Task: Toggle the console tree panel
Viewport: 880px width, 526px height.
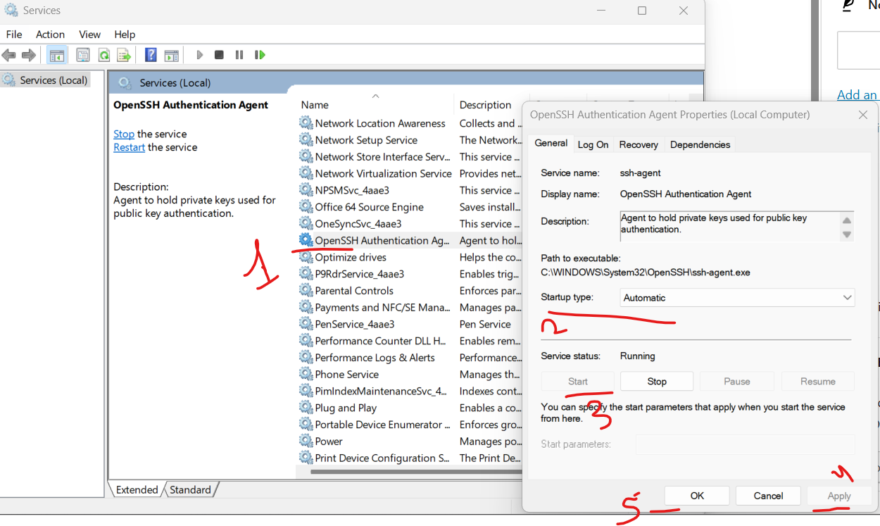Action: tap(56, 54)
